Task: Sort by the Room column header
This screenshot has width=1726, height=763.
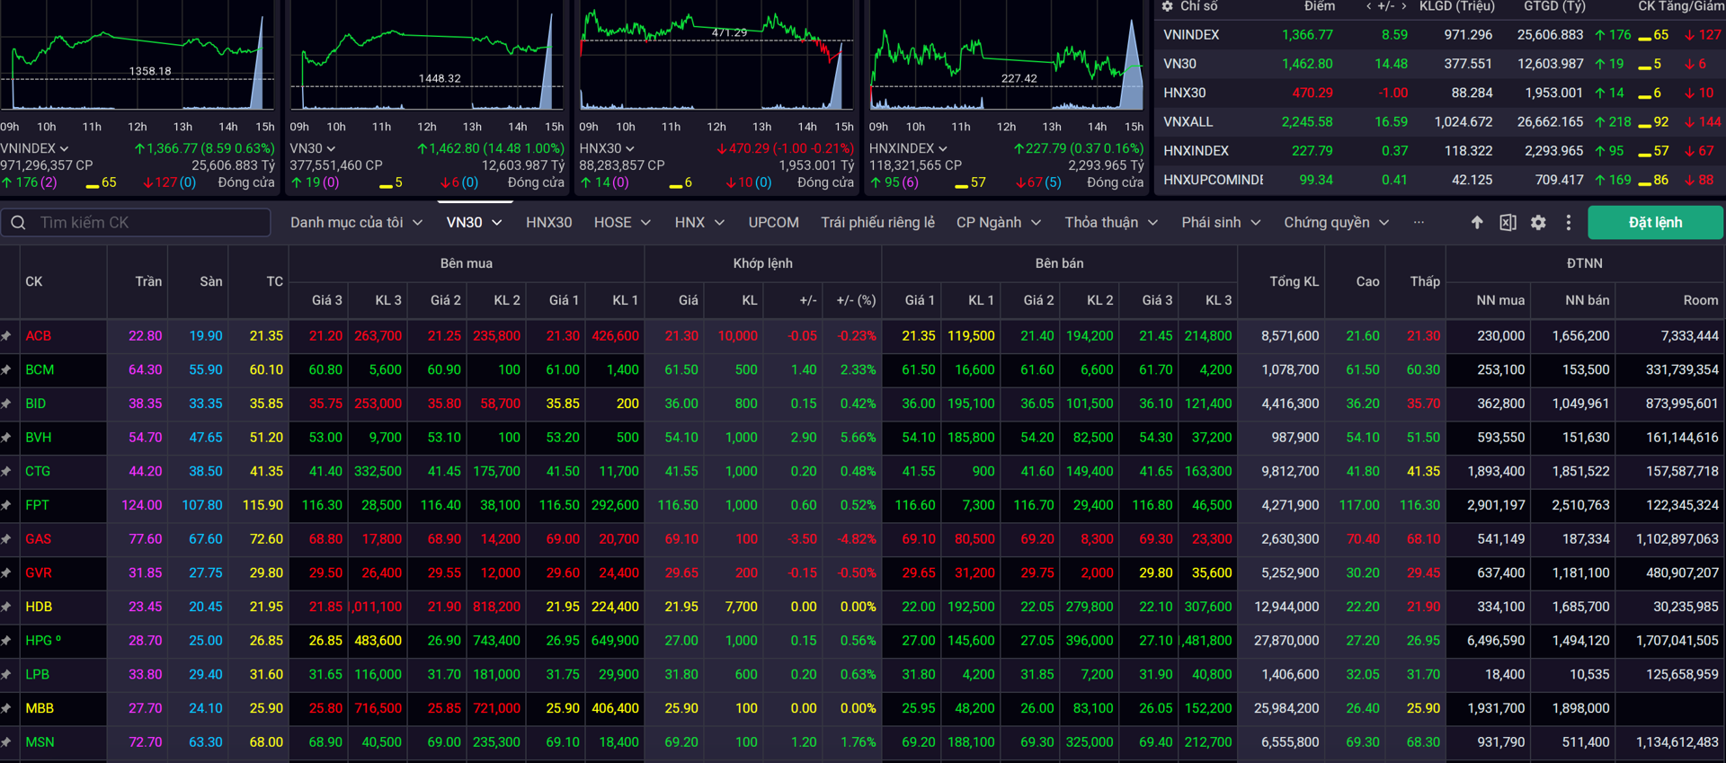Action: coord(1700,300)
